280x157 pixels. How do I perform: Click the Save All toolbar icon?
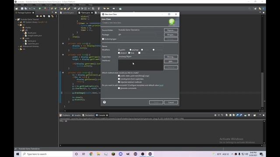coord(25,9)
